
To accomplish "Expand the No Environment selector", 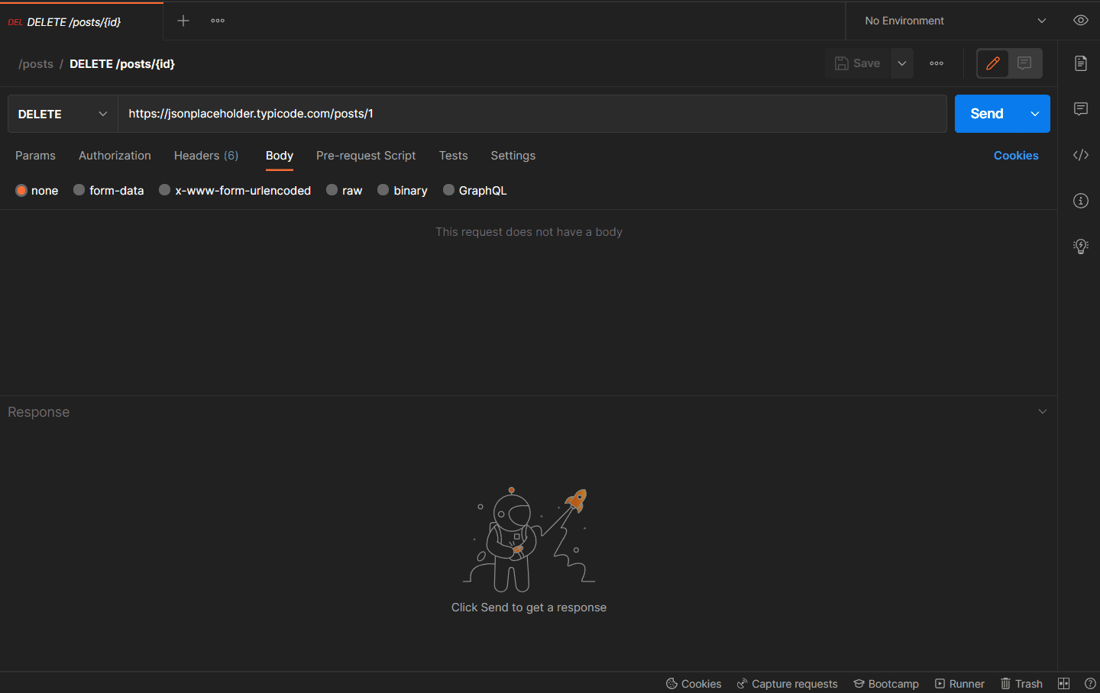I will 954,21.
